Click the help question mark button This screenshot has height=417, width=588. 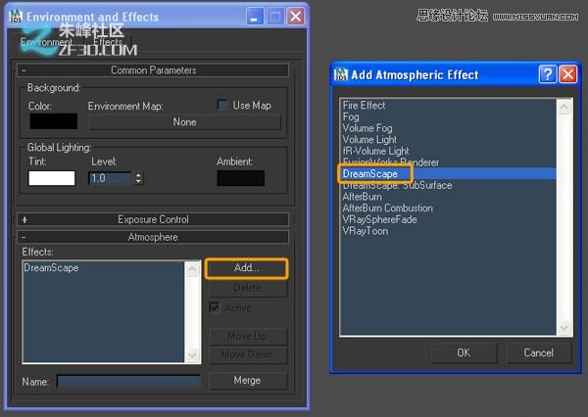point(548,75)
